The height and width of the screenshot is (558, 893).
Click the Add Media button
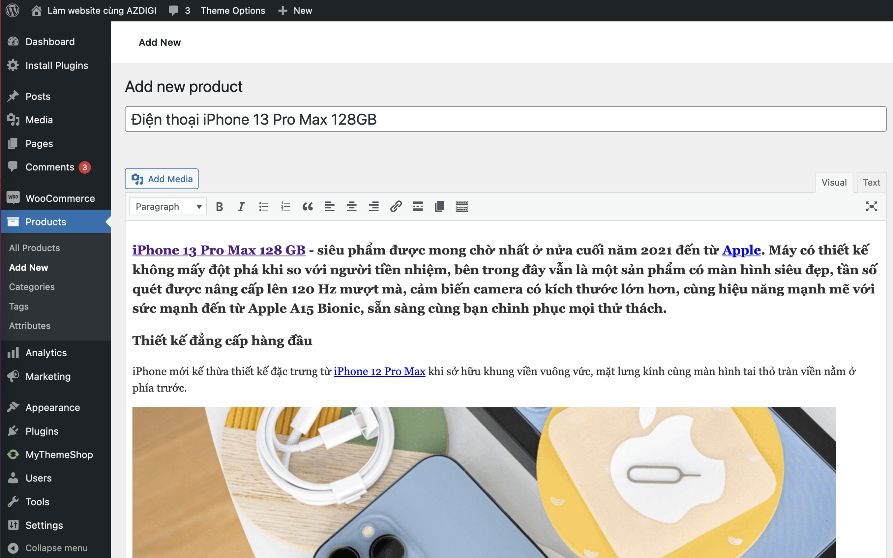[162, 179]
